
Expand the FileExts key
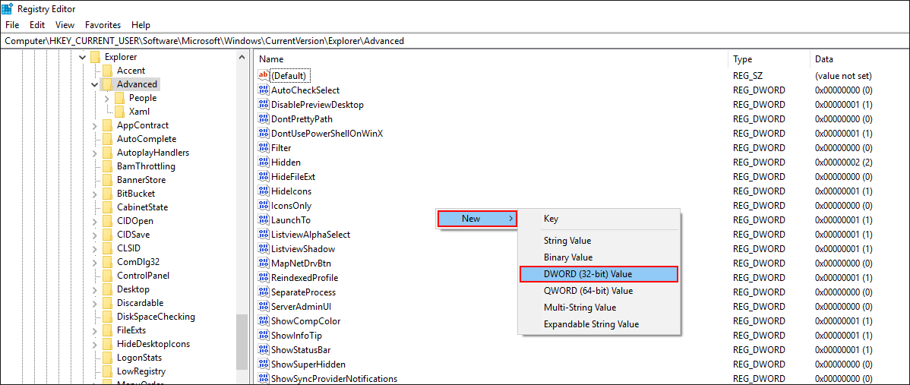(x=95, y=330)
